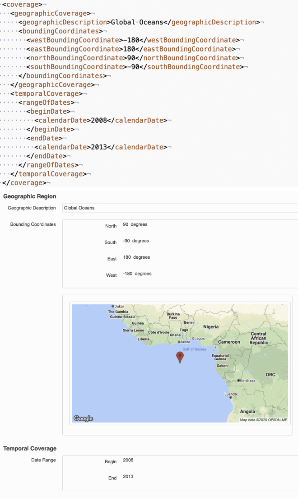Click the Accra city marker on the map
The image size is (298, 498).
179,342
